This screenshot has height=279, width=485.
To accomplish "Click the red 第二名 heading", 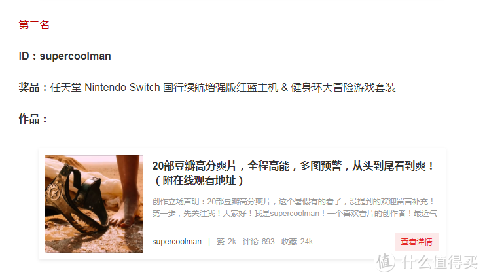I will tap(34, 24).
